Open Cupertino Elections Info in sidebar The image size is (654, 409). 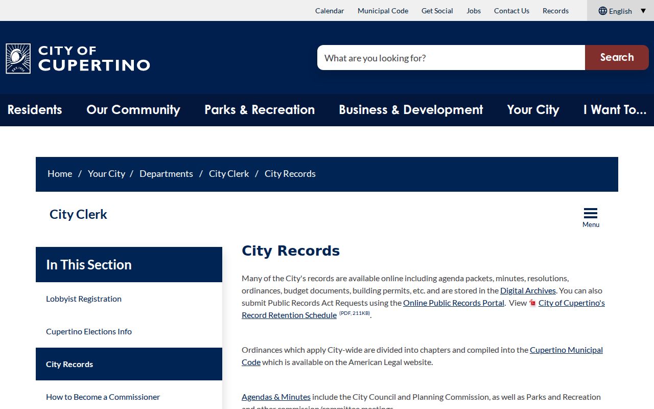point(129,331)
